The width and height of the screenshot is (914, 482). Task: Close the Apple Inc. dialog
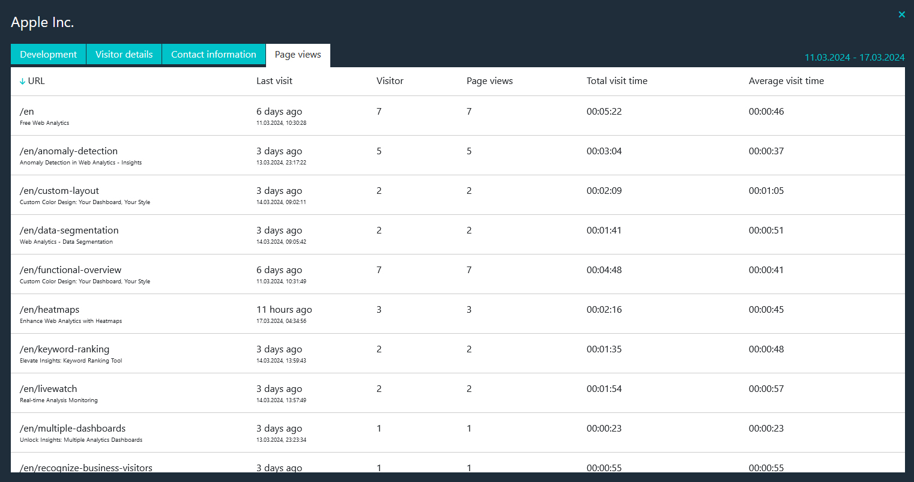[901, 14]
